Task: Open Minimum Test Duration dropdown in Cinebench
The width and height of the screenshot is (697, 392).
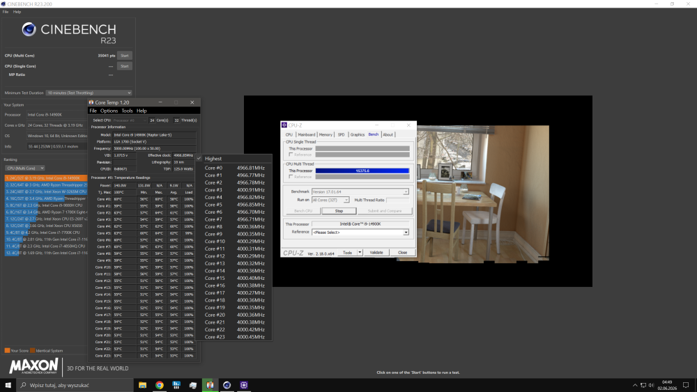Action: [x=89, y=93]
